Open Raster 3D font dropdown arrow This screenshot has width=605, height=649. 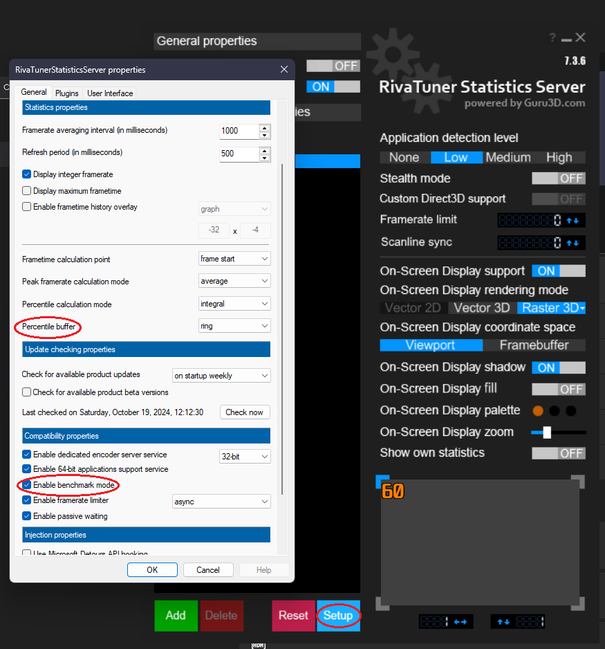pos(582,309)
